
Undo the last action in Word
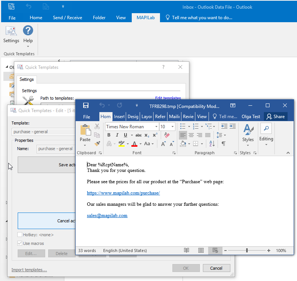(x=102, y=105)
